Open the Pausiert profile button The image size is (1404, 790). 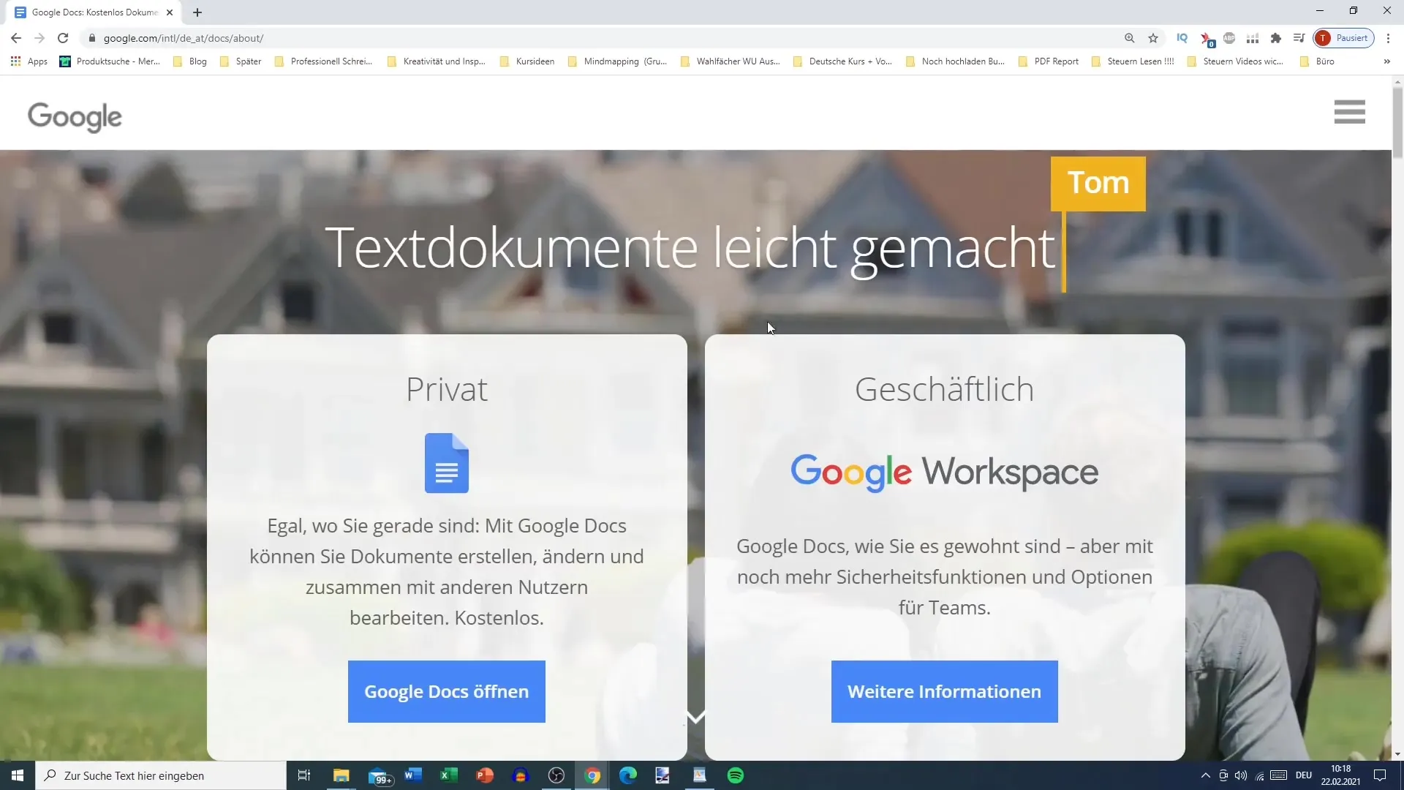(1344, 38)
